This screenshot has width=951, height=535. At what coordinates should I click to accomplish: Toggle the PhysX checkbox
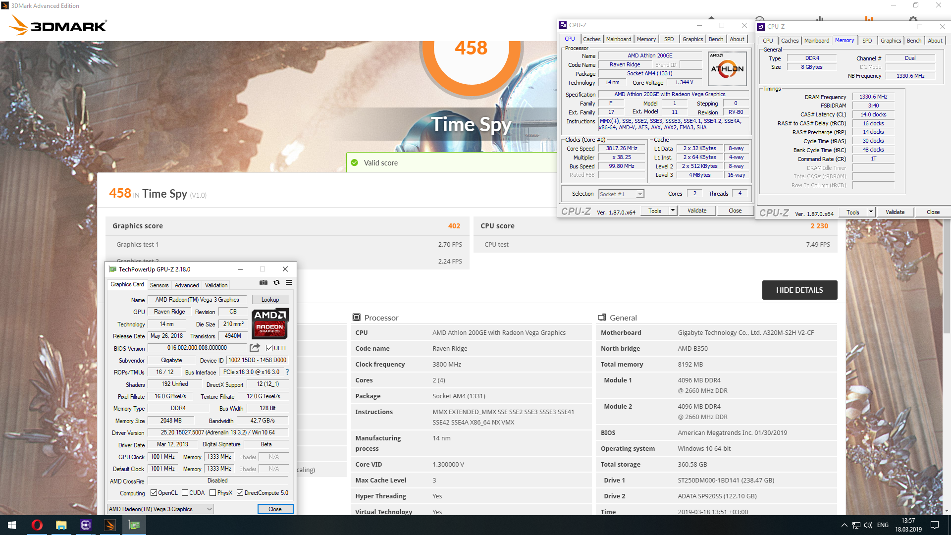point(212,492)
